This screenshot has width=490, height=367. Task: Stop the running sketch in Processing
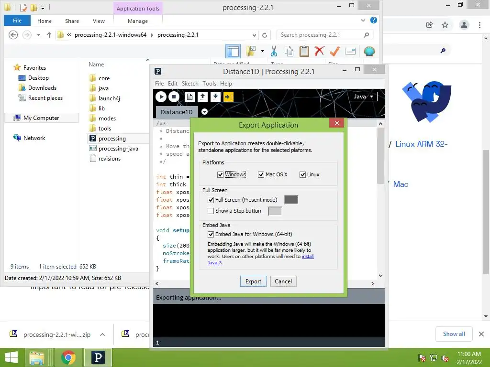click(x=174, y=97)
